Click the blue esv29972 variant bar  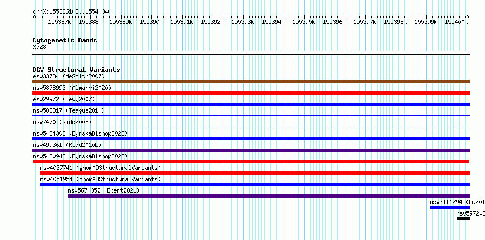[251, 104]
